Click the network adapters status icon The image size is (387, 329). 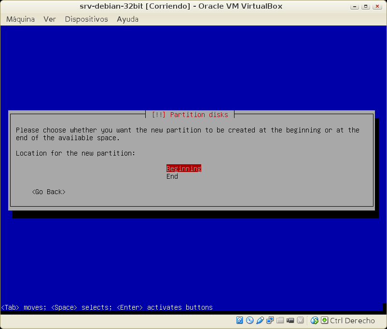click(270, 320)
